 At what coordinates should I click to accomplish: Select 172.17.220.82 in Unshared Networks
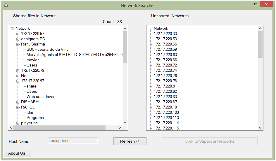(x=165, y=92)
